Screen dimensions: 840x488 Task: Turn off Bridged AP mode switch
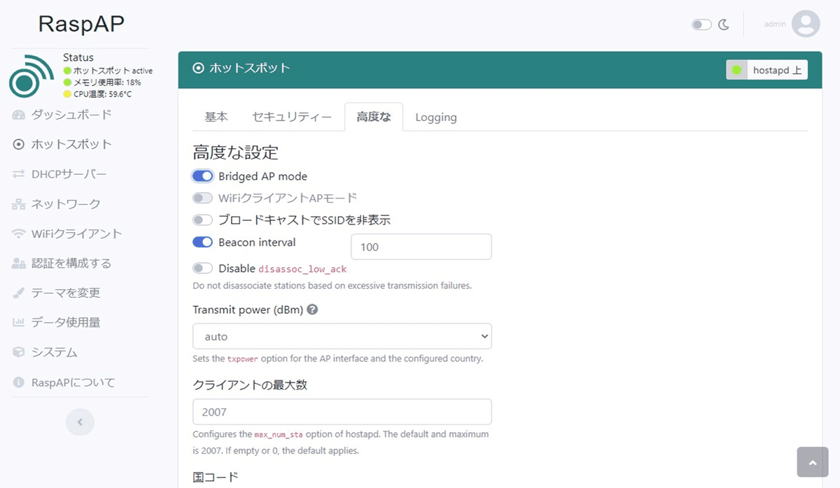point(202,176)
